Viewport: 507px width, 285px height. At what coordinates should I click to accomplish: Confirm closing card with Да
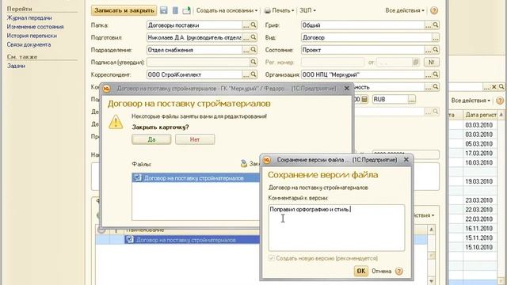pyautogui.click(x=151, y=139)
